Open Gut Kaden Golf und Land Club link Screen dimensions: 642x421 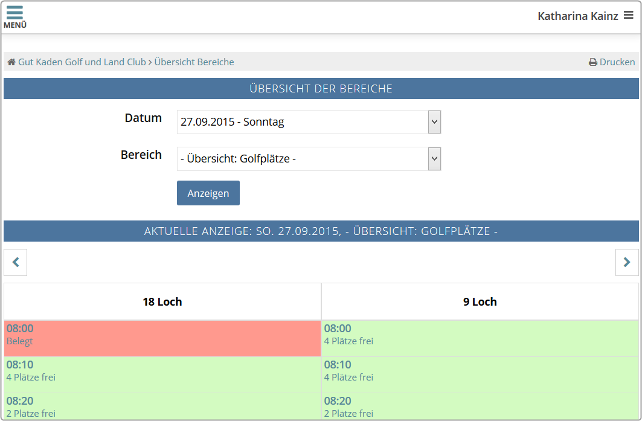click(82, 62)
